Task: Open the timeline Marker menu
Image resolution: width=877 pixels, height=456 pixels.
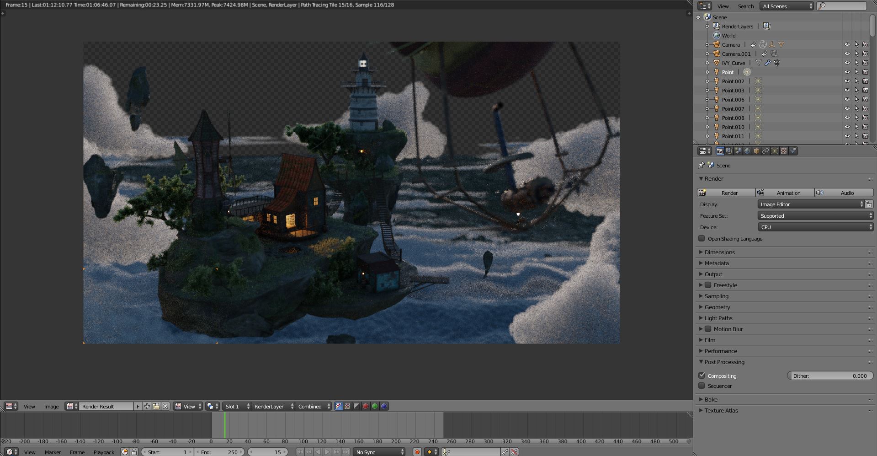Action: [x=53, y=452]
